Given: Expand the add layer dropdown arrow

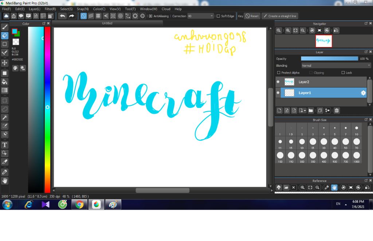Looking at the screenshot, I should point(305,110).
